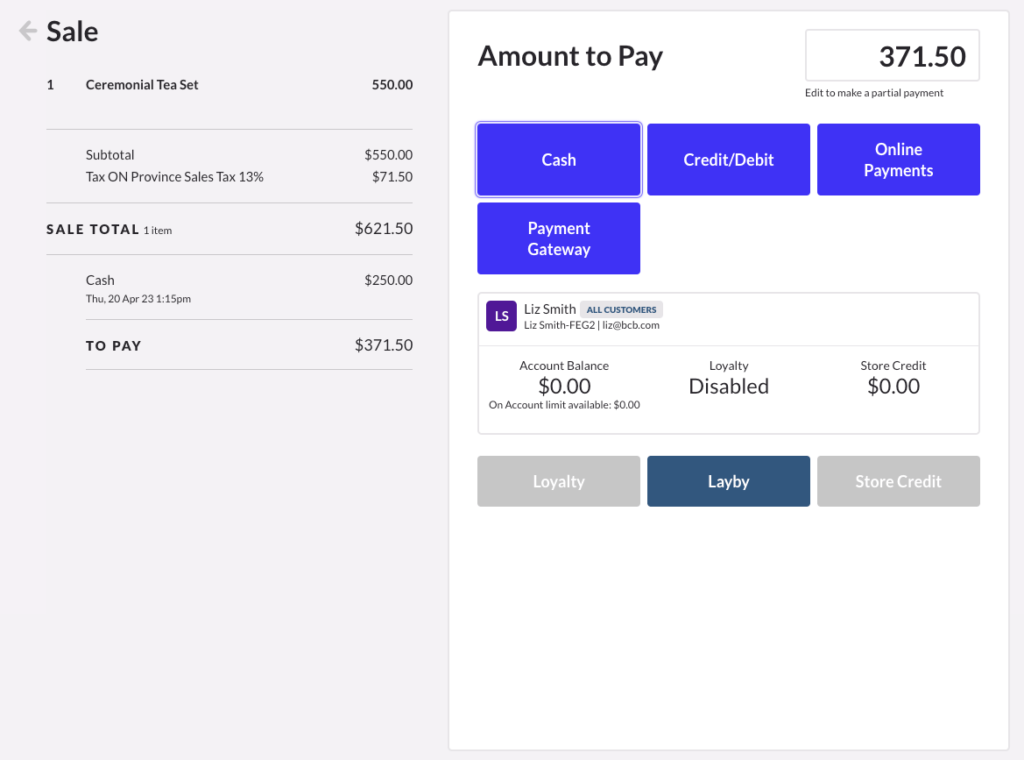The image size is (1024, 760).
Task: Select Credit/Debit payment option
Action: 728,160
